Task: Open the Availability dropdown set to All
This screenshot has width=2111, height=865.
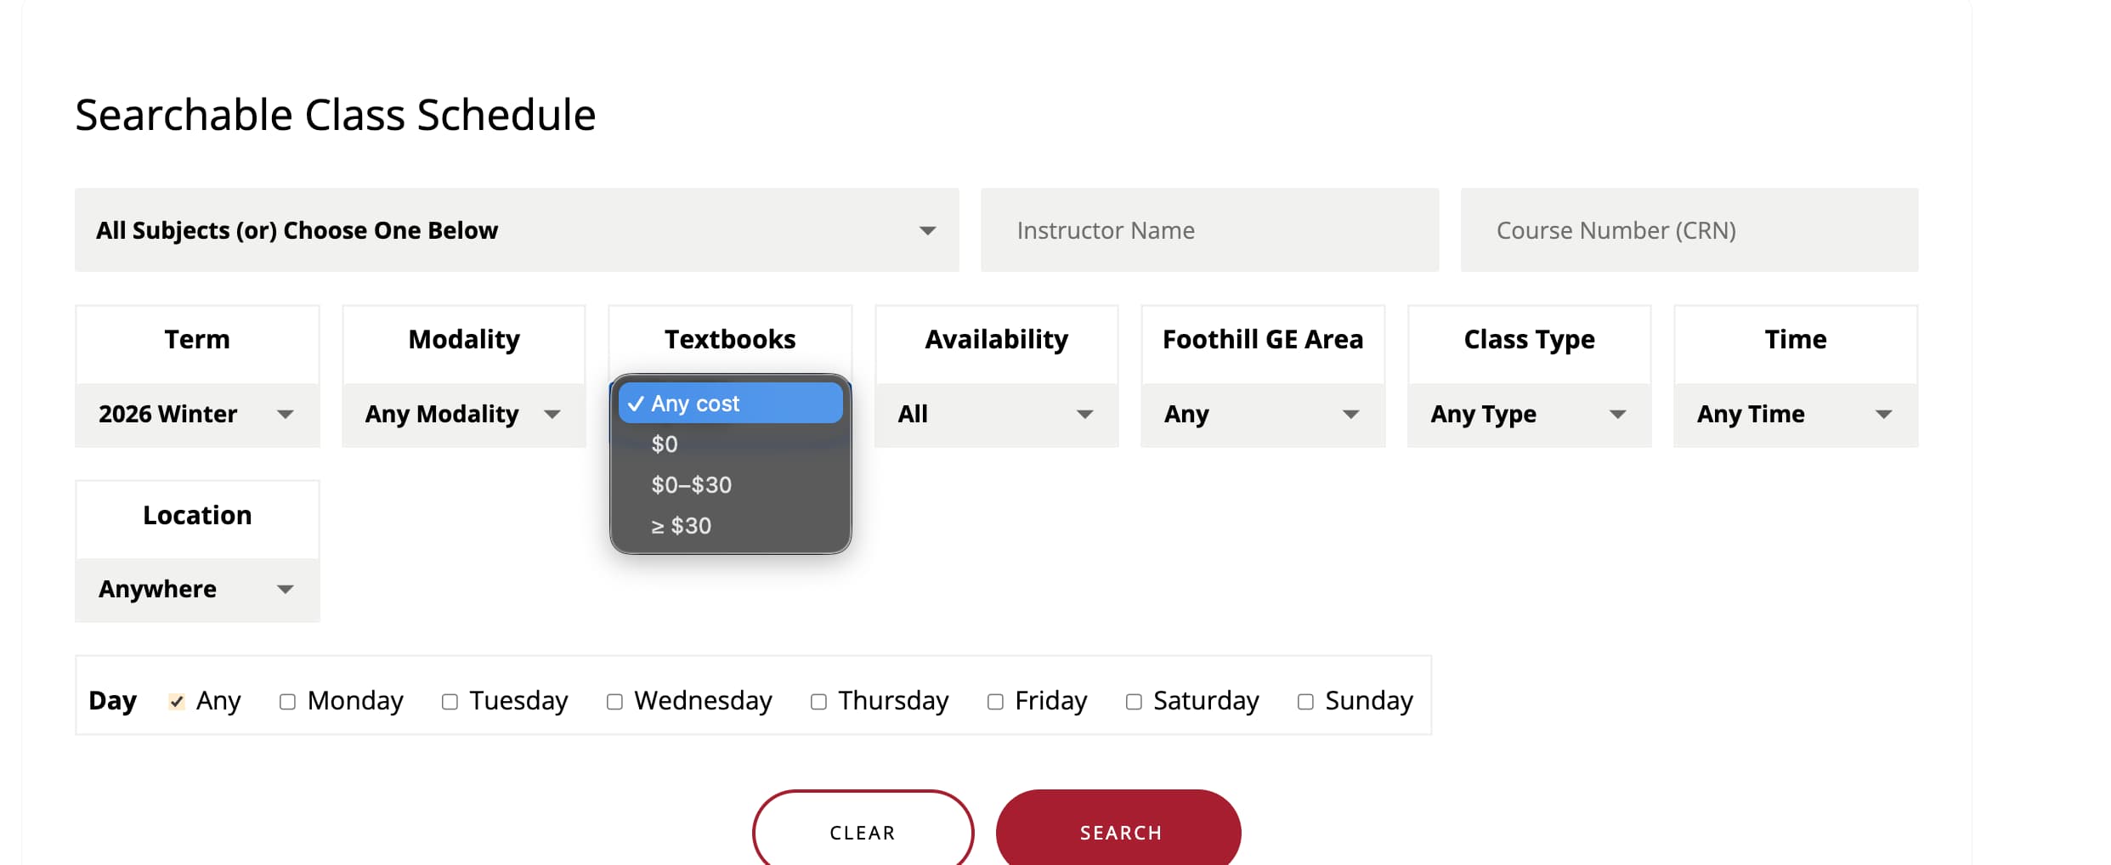Action: click(x=995, y=414)
